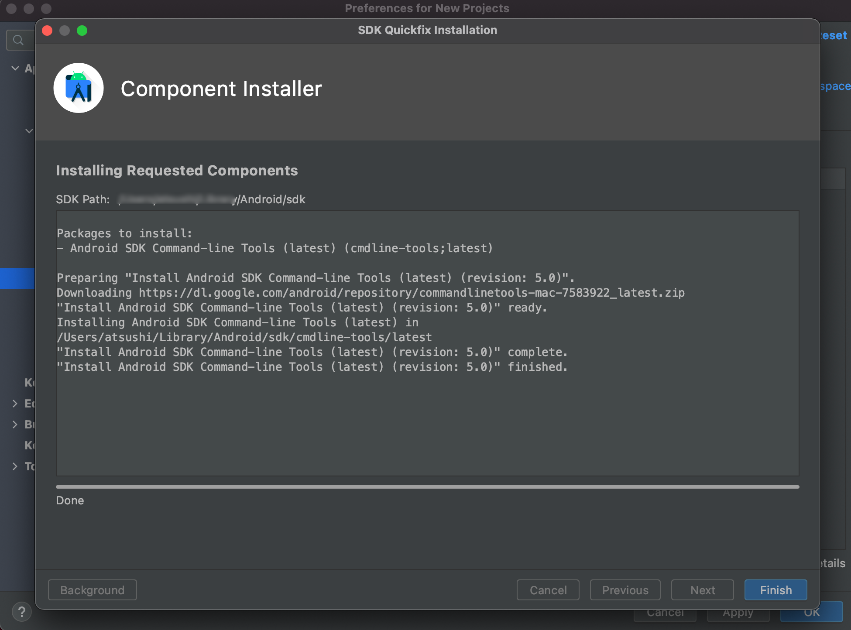Expand the 'To' sidebar tree item
The image size is (851, 630).
click(x=15, y=466)
